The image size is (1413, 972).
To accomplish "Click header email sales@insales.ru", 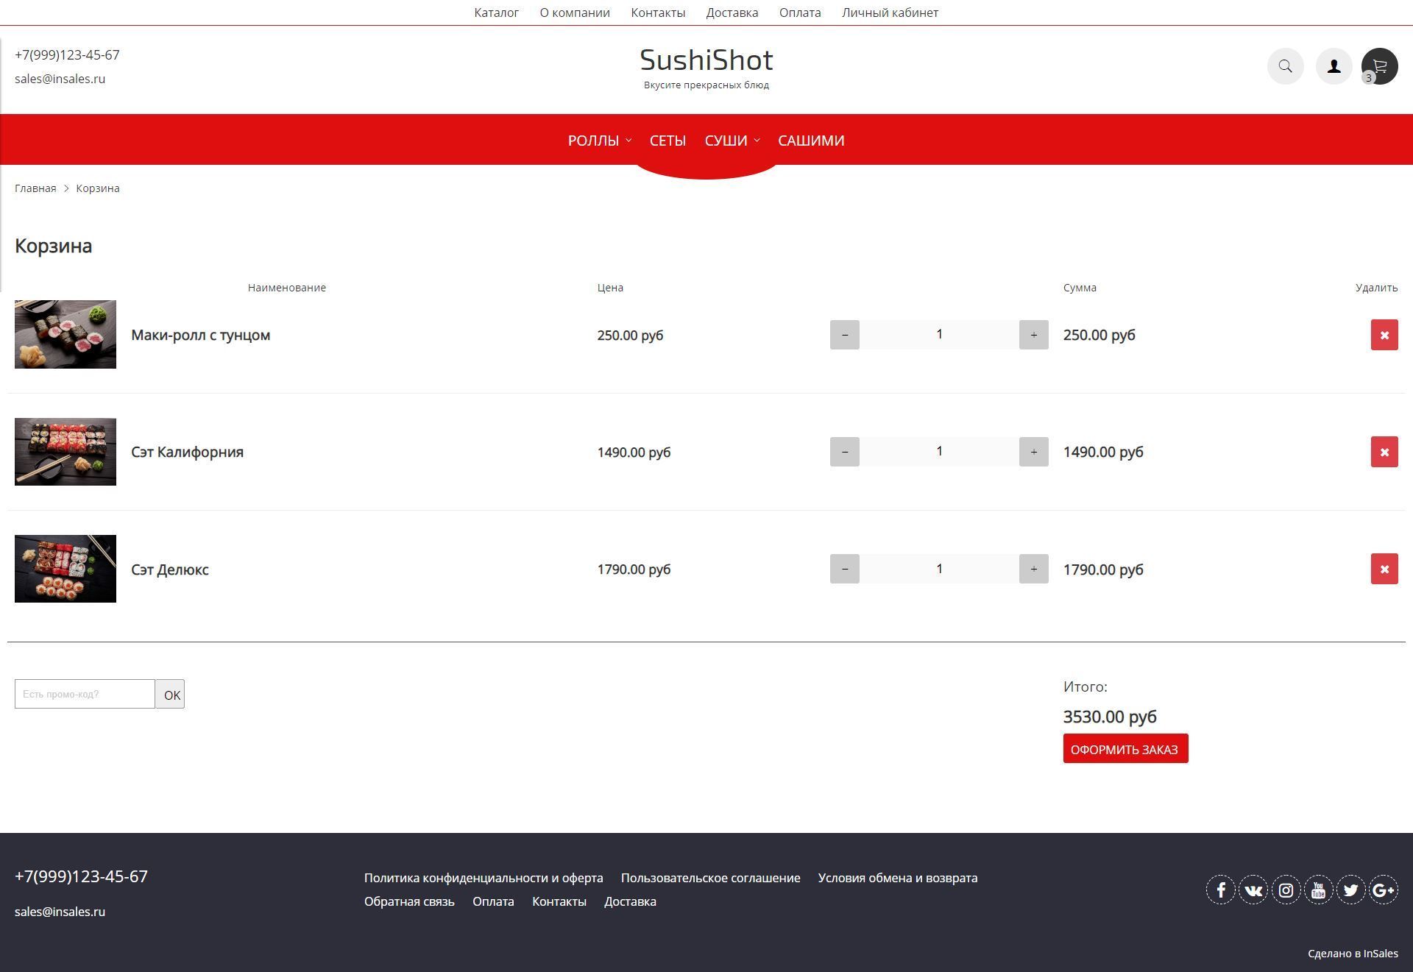I will point(60,79).
